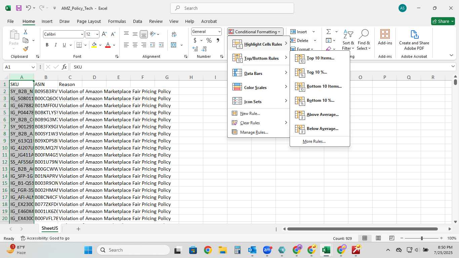459x258 pixels.
Task: Click the Cut scissors icon
Action: (x=25, y=32)
